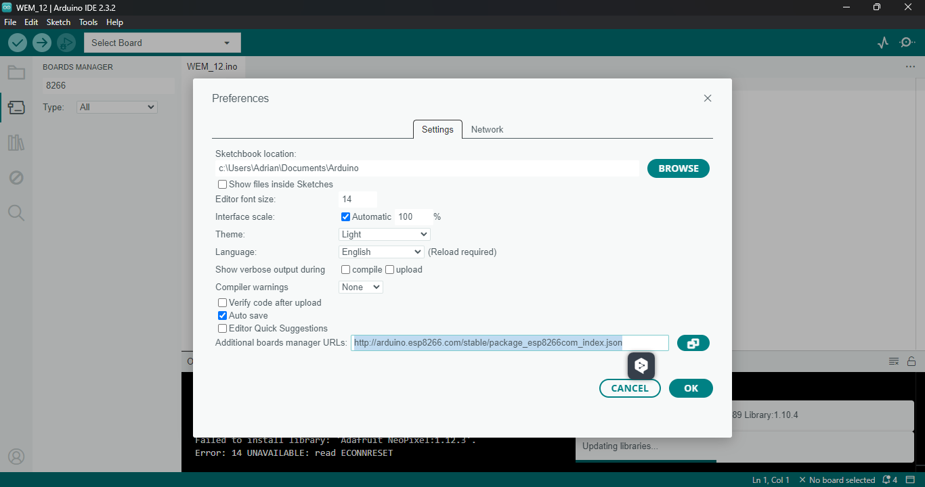Screen dimensions: 925x487
Task: Select the Boards Manager sidebar icon
Action: click(x=16, y=108)
